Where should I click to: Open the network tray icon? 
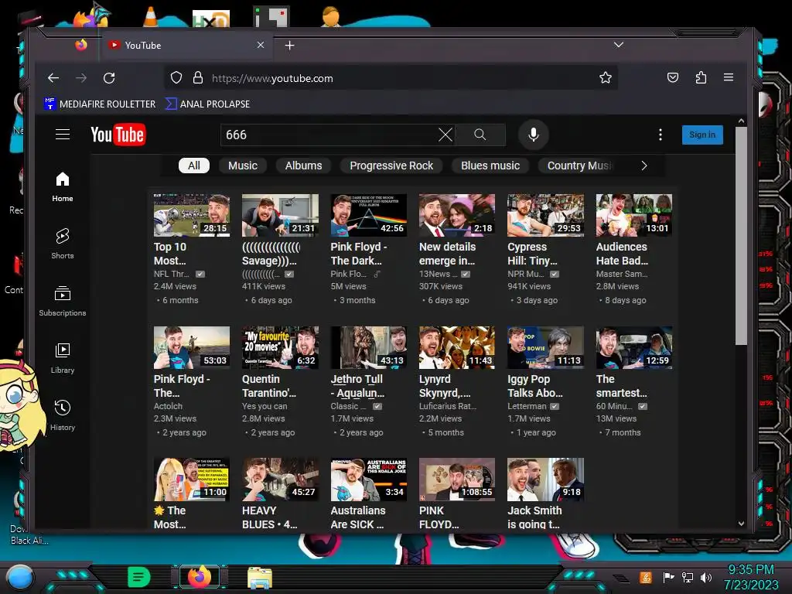688,577
